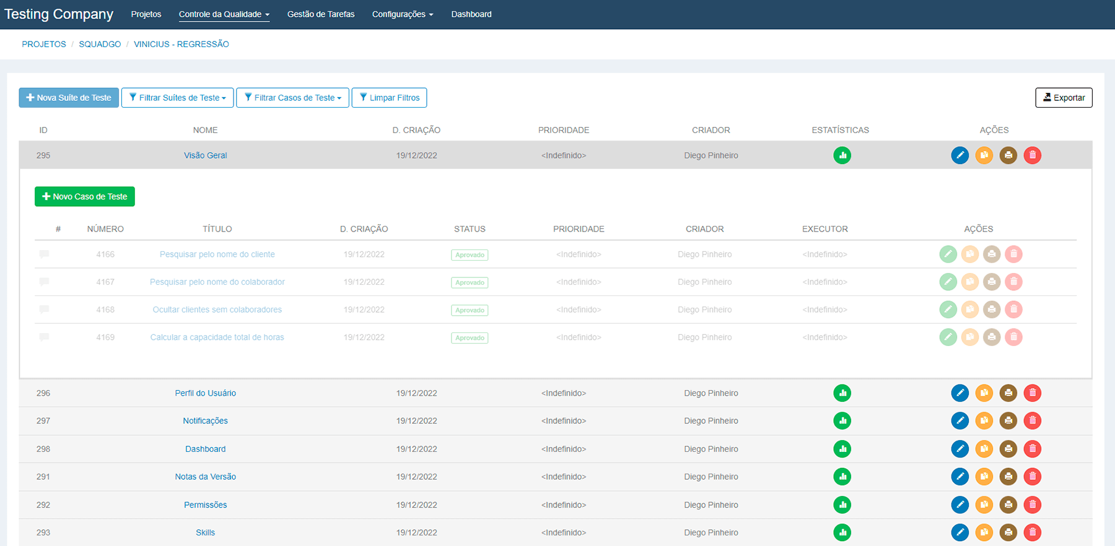Open Dashboard from the top navigation
The image size is (1115, 546).
coord(471,14)
